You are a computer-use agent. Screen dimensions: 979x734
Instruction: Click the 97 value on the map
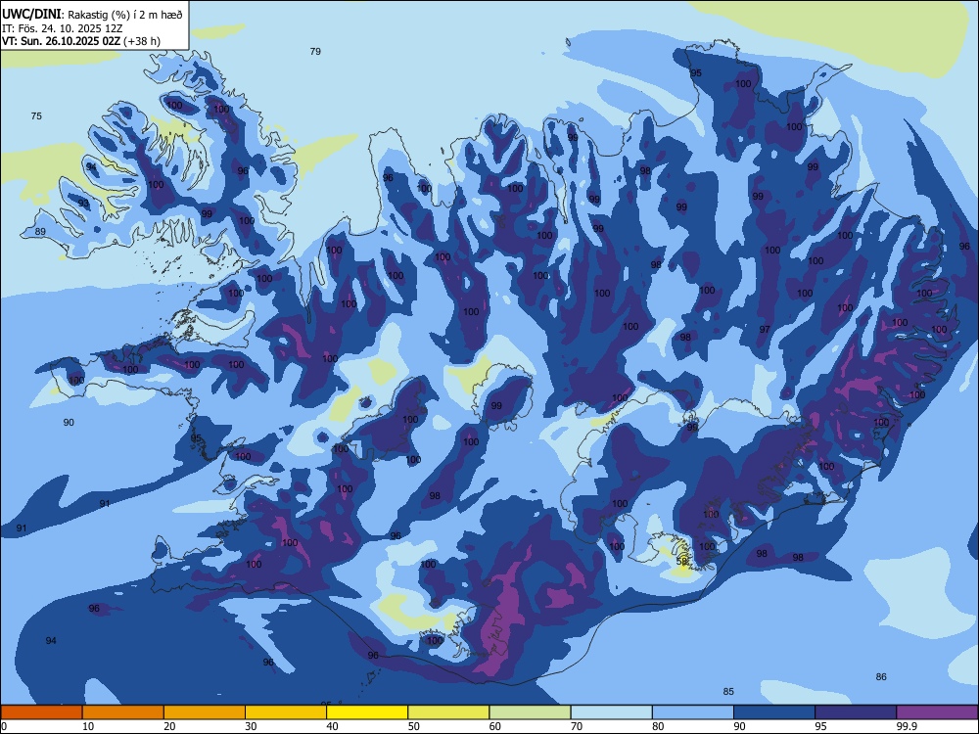[765, 329]
